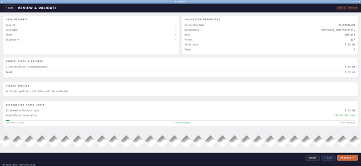361x166 pixels.
Task: Click the green Awaiting Confirmation status dot
Action: click(x=4, y=165)
